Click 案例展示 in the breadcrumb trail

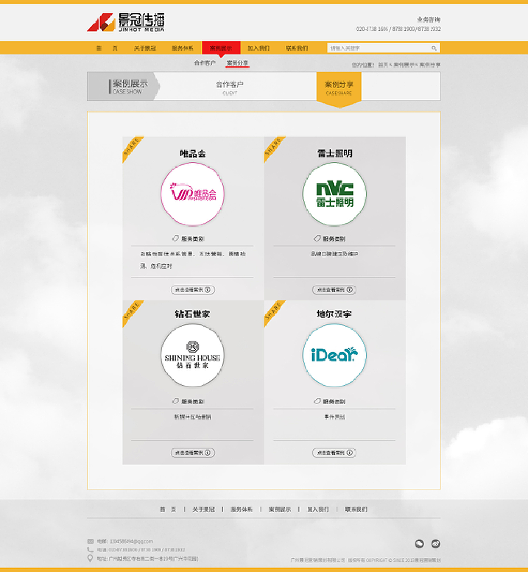point(404,65)
